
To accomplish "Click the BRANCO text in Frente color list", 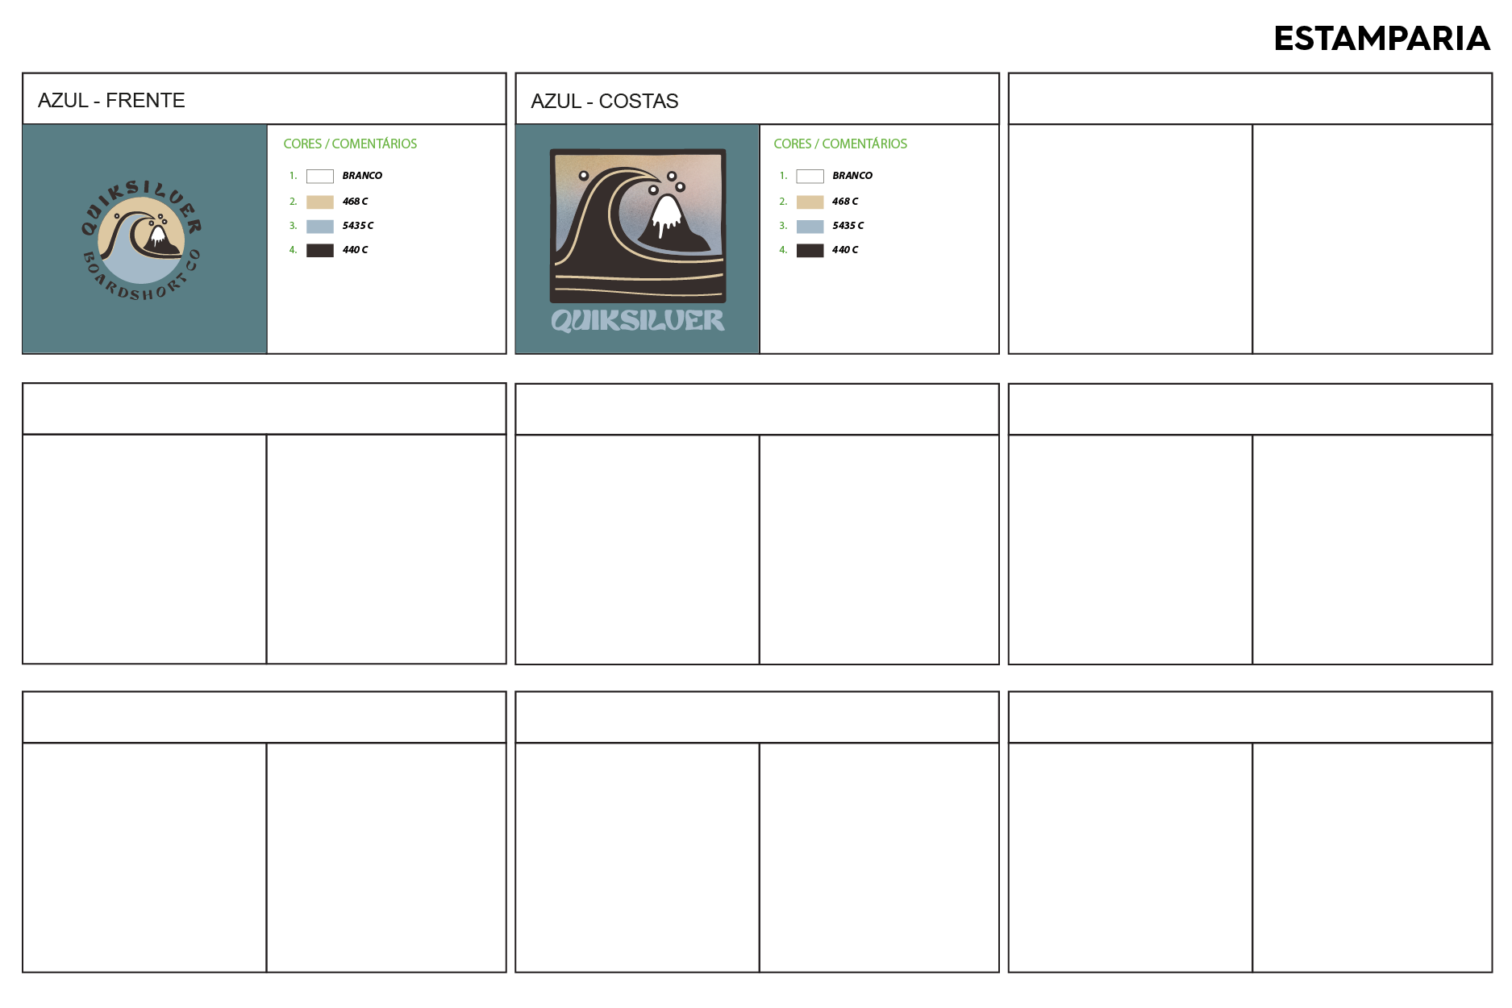I will point(362,176).
